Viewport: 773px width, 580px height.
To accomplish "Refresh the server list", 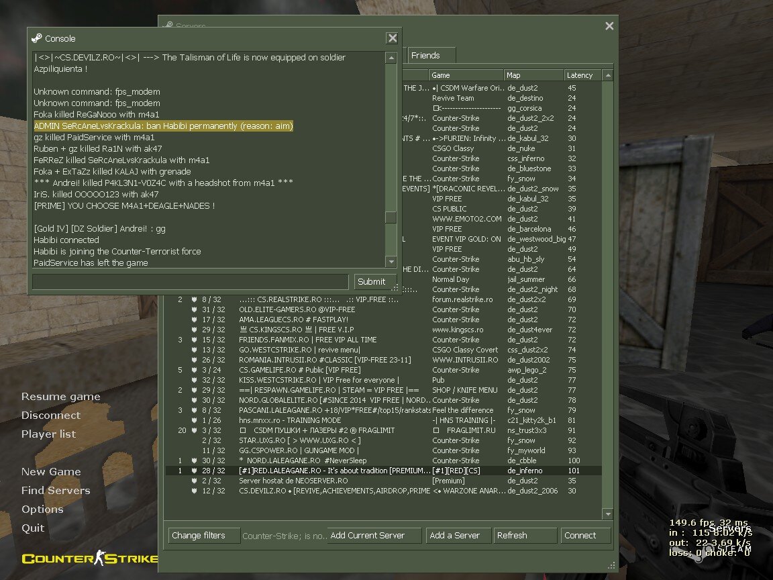I will point(525,536).
